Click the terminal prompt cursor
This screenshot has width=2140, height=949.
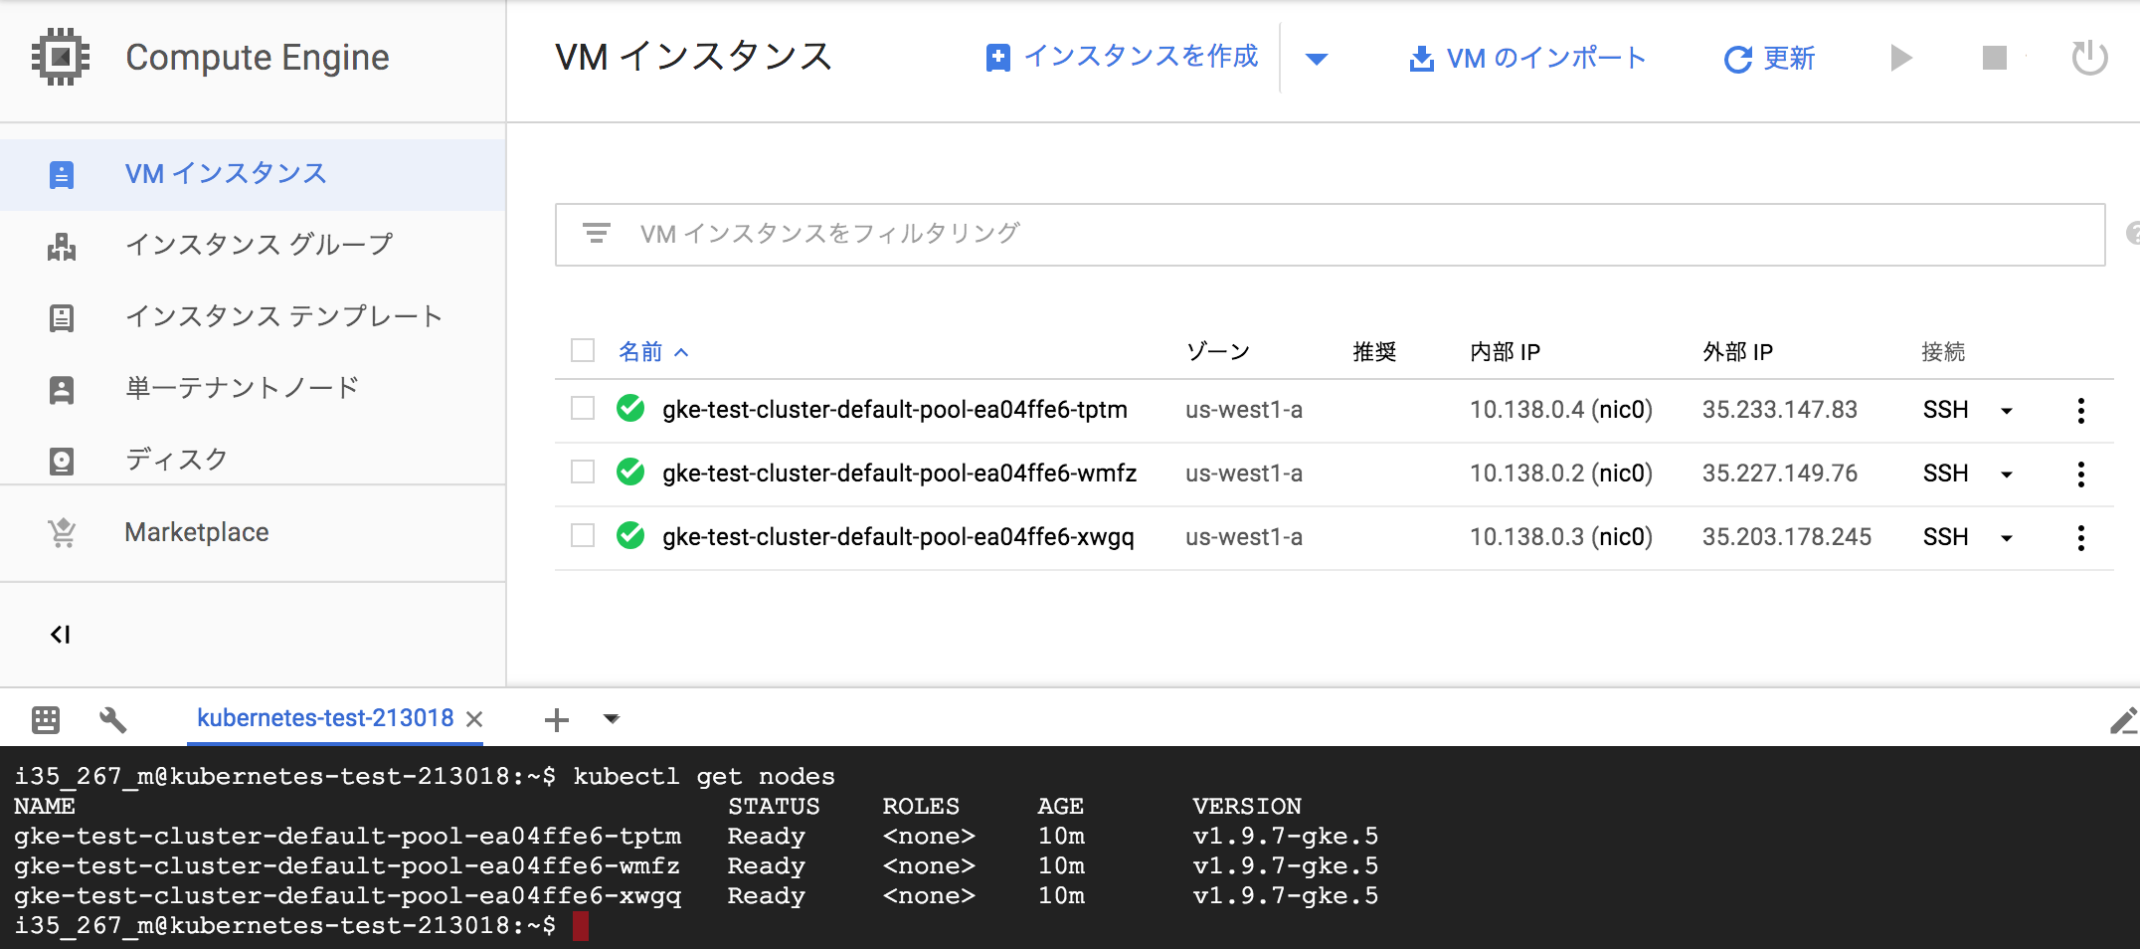pos(581,926)
